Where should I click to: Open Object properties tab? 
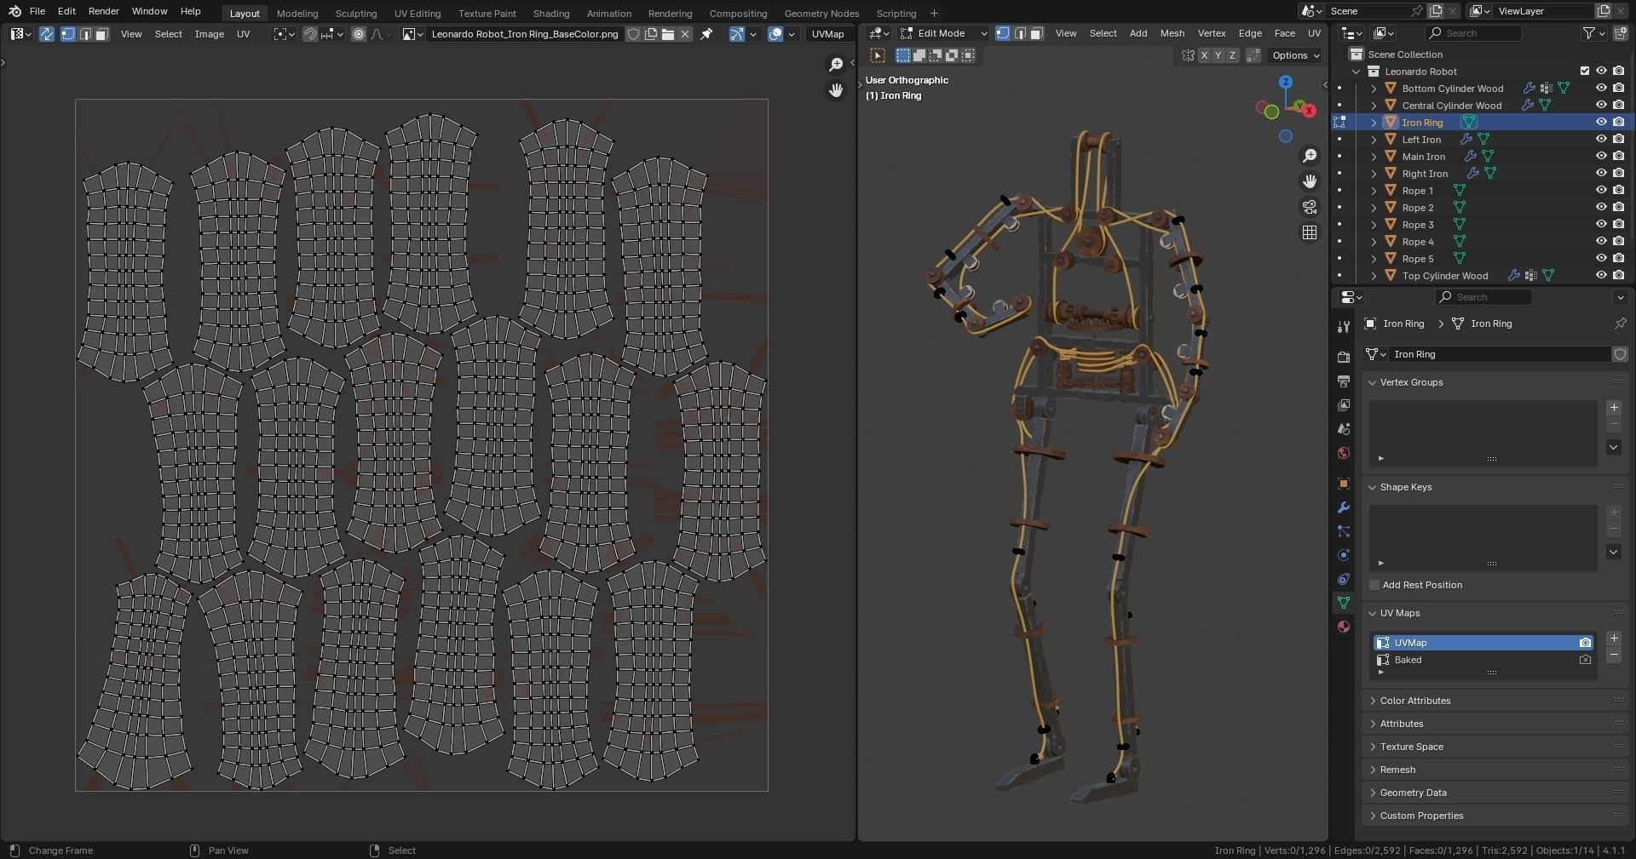tap(1344, 484)
